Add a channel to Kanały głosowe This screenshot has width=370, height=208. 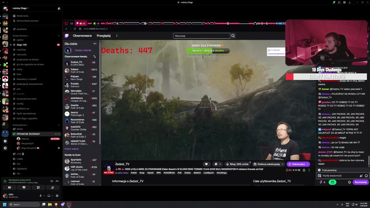(x=59, y=125)
